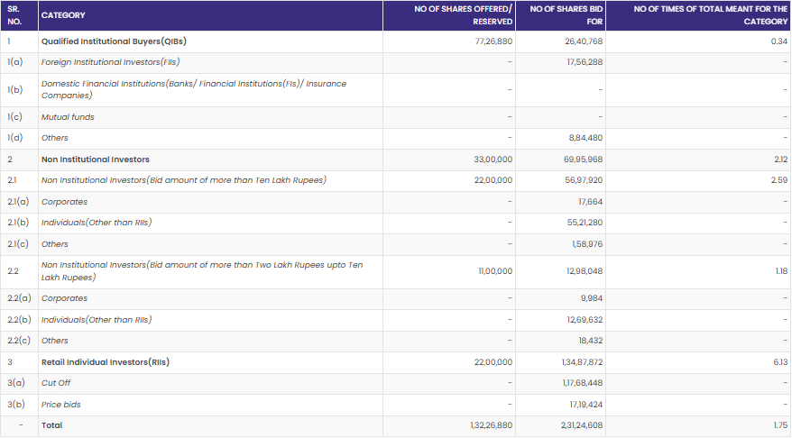Click the 2.1(a) Corporates category cell
The height and width of the screenshot is (438, 792).
point(64,203)
